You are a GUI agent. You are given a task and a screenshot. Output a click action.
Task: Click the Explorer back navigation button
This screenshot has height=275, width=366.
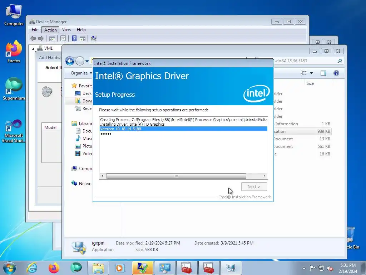click(x=70, y=61)
